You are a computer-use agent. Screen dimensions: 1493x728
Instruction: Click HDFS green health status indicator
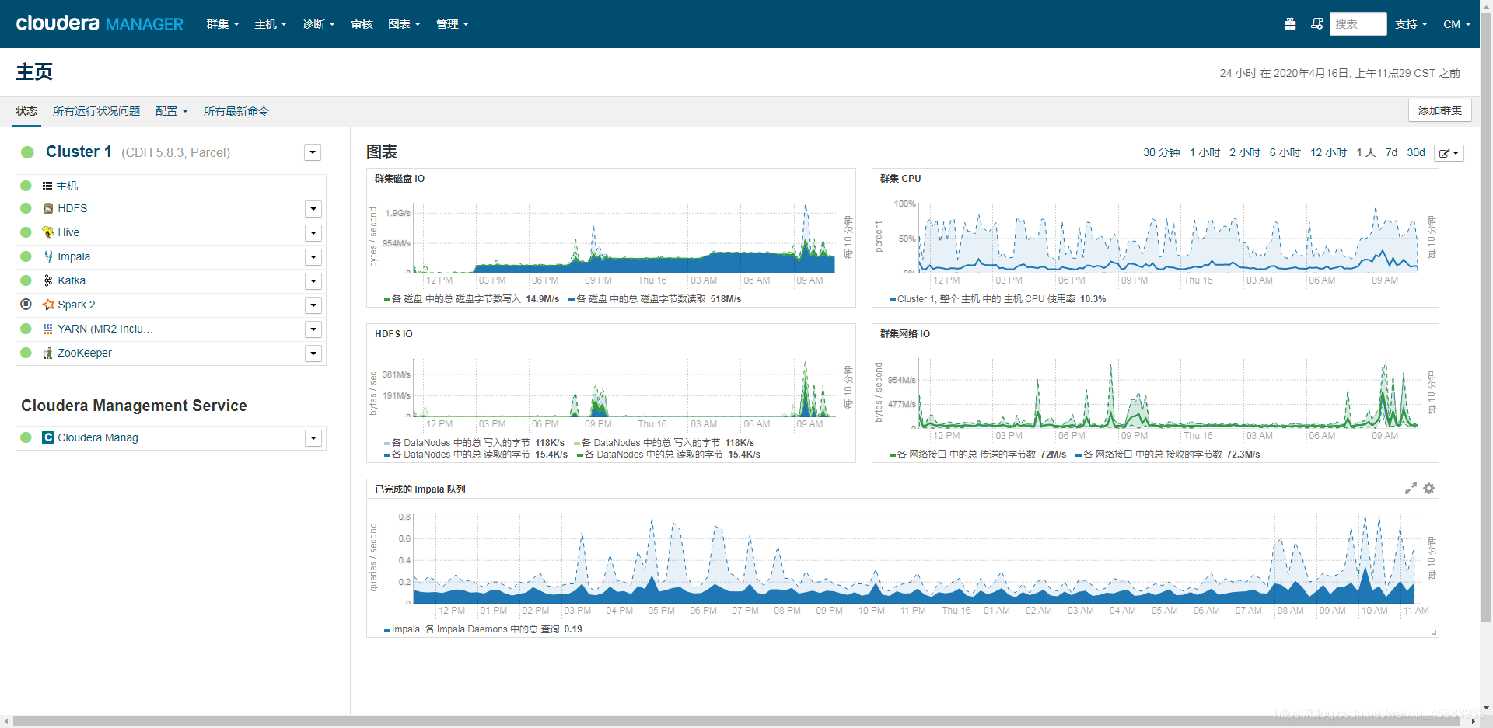click(x=26, y=208)
